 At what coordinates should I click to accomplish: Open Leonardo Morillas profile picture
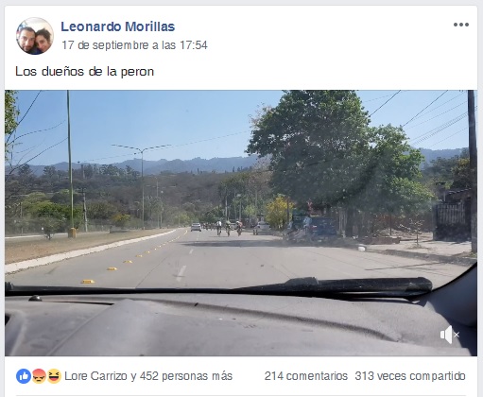click(x=35, y=36)
